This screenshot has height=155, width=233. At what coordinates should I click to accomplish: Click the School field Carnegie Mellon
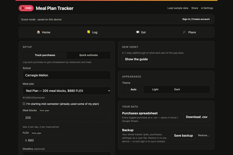coord(67,75)
